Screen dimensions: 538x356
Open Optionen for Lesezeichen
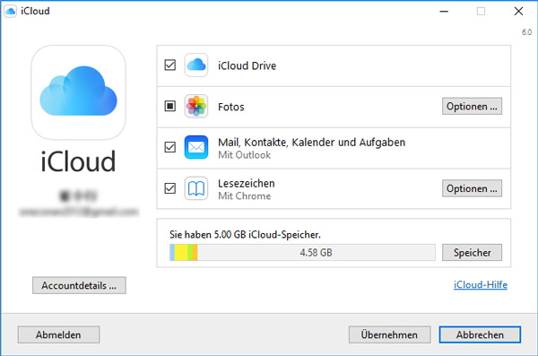point(472,188)
